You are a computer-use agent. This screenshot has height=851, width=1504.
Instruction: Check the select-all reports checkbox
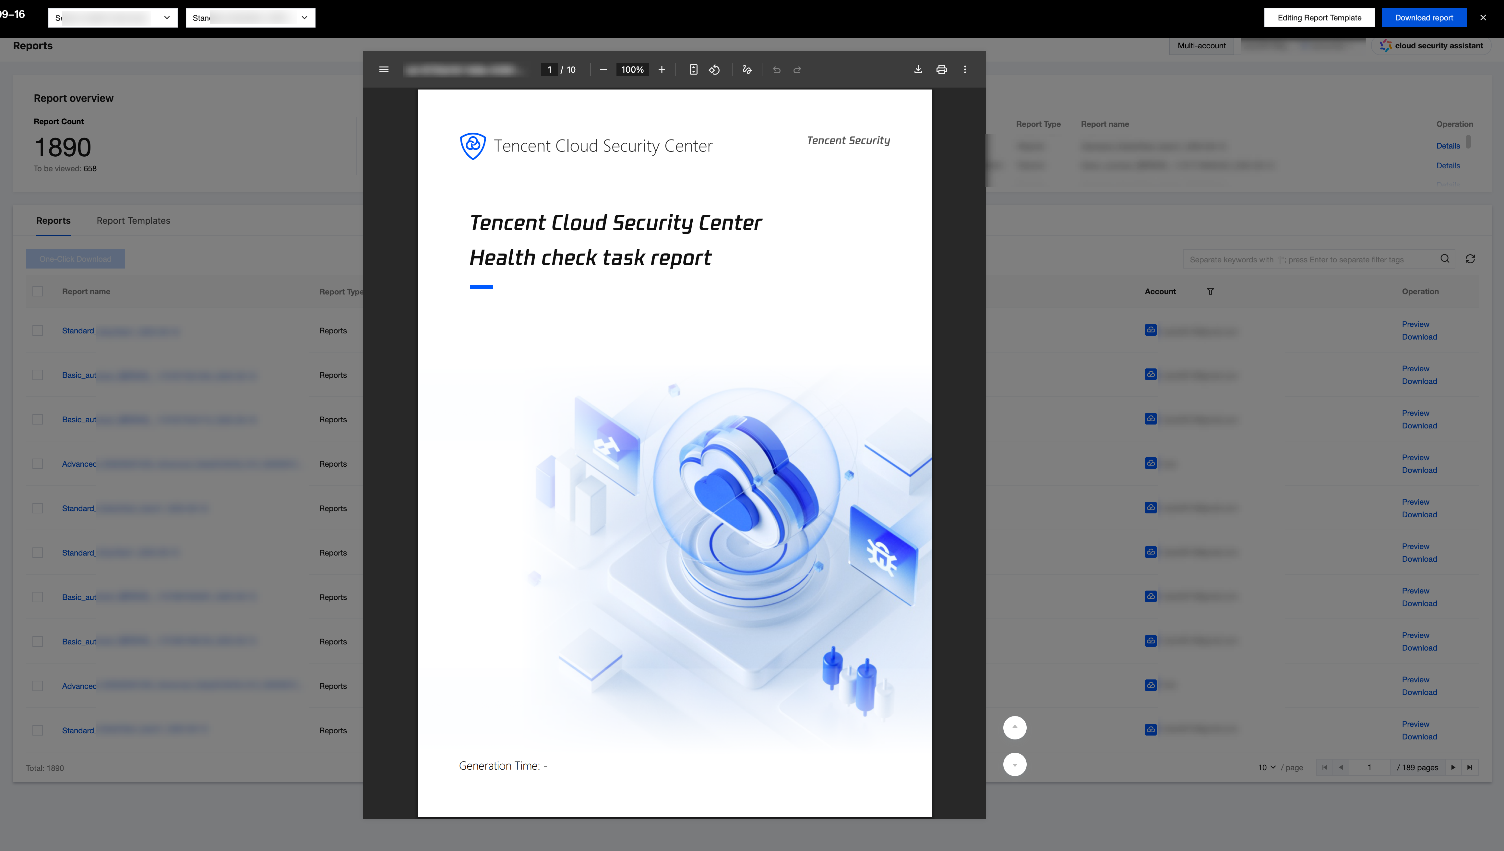pyautogui.click(x=38, y=291)
